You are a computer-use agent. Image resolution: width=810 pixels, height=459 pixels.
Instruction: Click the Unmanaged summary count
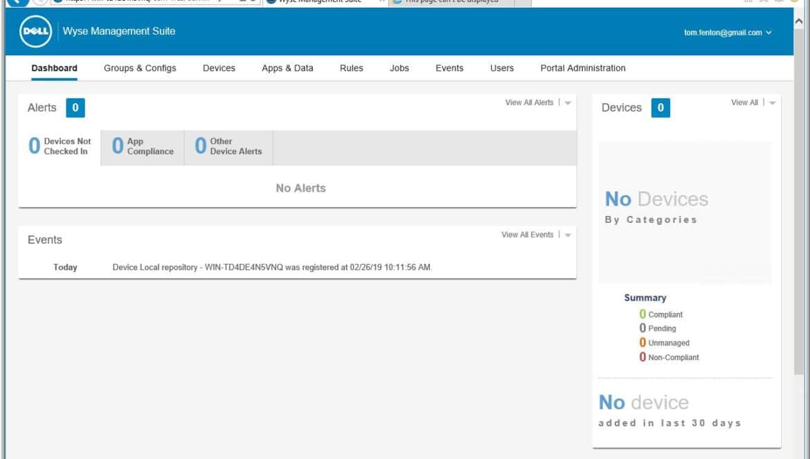[642, 342]
